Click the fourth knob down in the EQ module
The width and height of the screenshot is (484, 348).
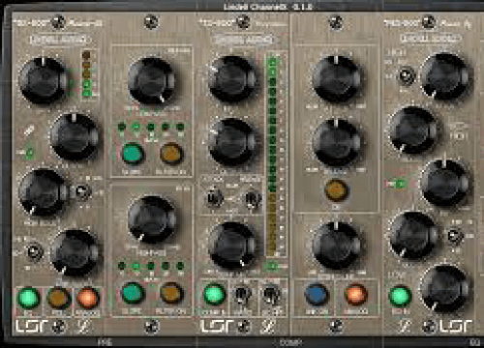pyautogui.click(x=413, y=235)
